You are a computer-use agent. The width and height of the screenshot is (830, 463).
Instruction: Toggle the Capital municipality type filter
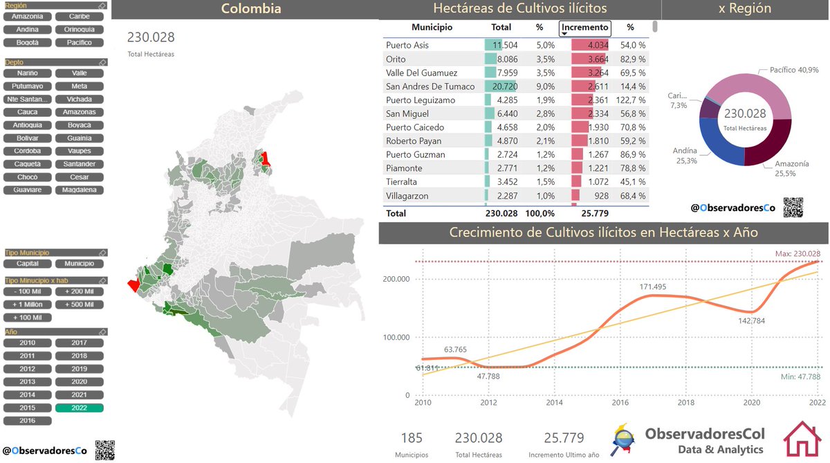[x=27, y=264]
